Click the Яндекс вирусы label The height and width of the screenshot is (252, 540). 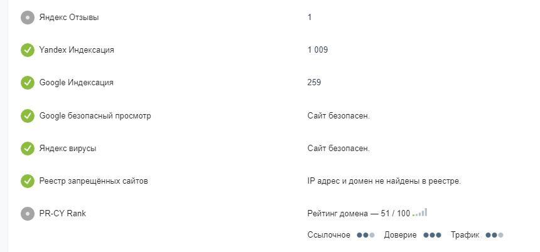click(x=68, y=149)
